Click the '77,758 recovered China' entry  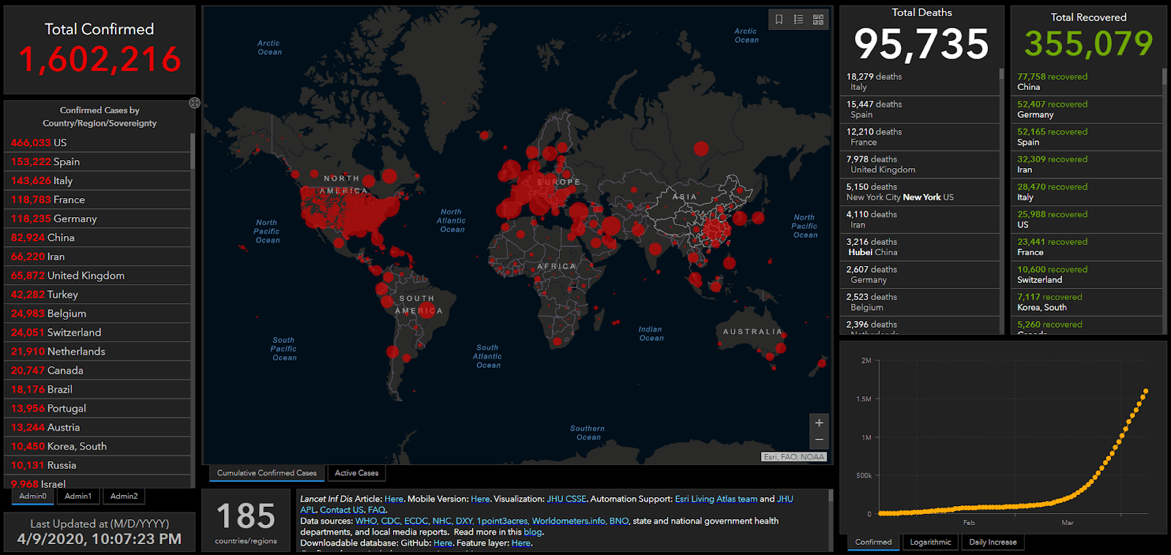[1087, 82]
